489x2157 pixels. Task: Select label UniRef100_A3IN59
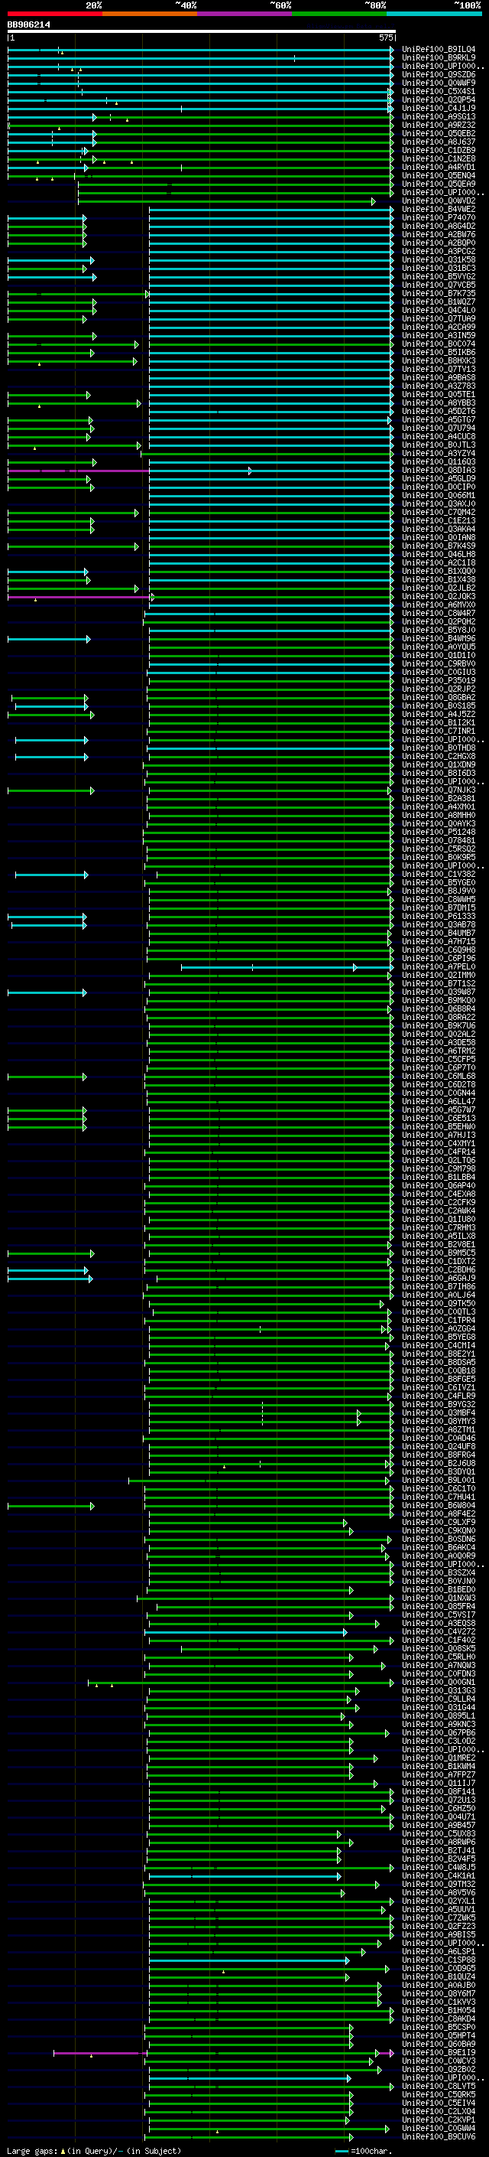439,336
